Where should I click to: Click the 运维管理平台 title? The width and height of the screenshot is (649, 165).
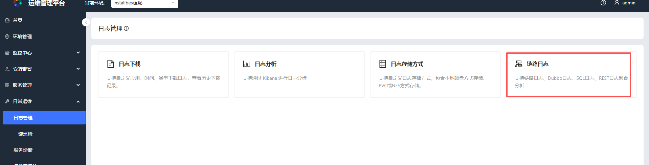tap(47, 3)
